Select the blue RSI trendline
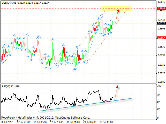 click(x=85, y=105)
